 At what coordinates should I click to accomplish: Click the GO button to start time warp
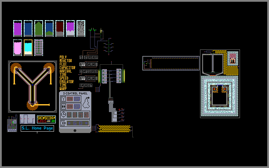click(x=78, y=123)
